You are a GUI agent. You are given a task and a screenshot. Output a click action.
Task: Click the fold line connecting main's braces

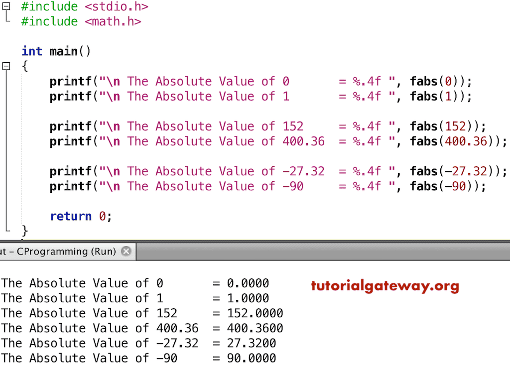(5, 149)
